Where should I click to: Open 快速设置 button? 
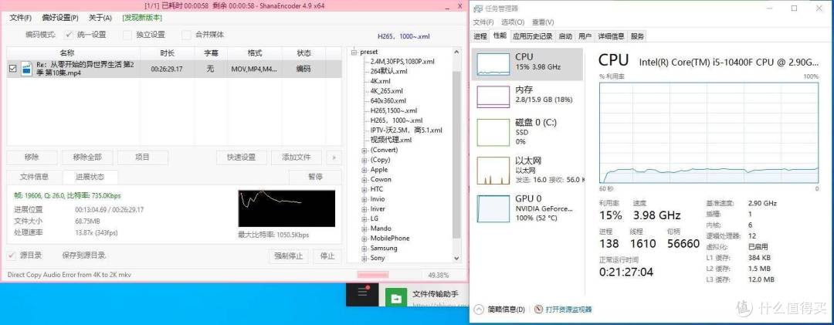pos(242,157)
